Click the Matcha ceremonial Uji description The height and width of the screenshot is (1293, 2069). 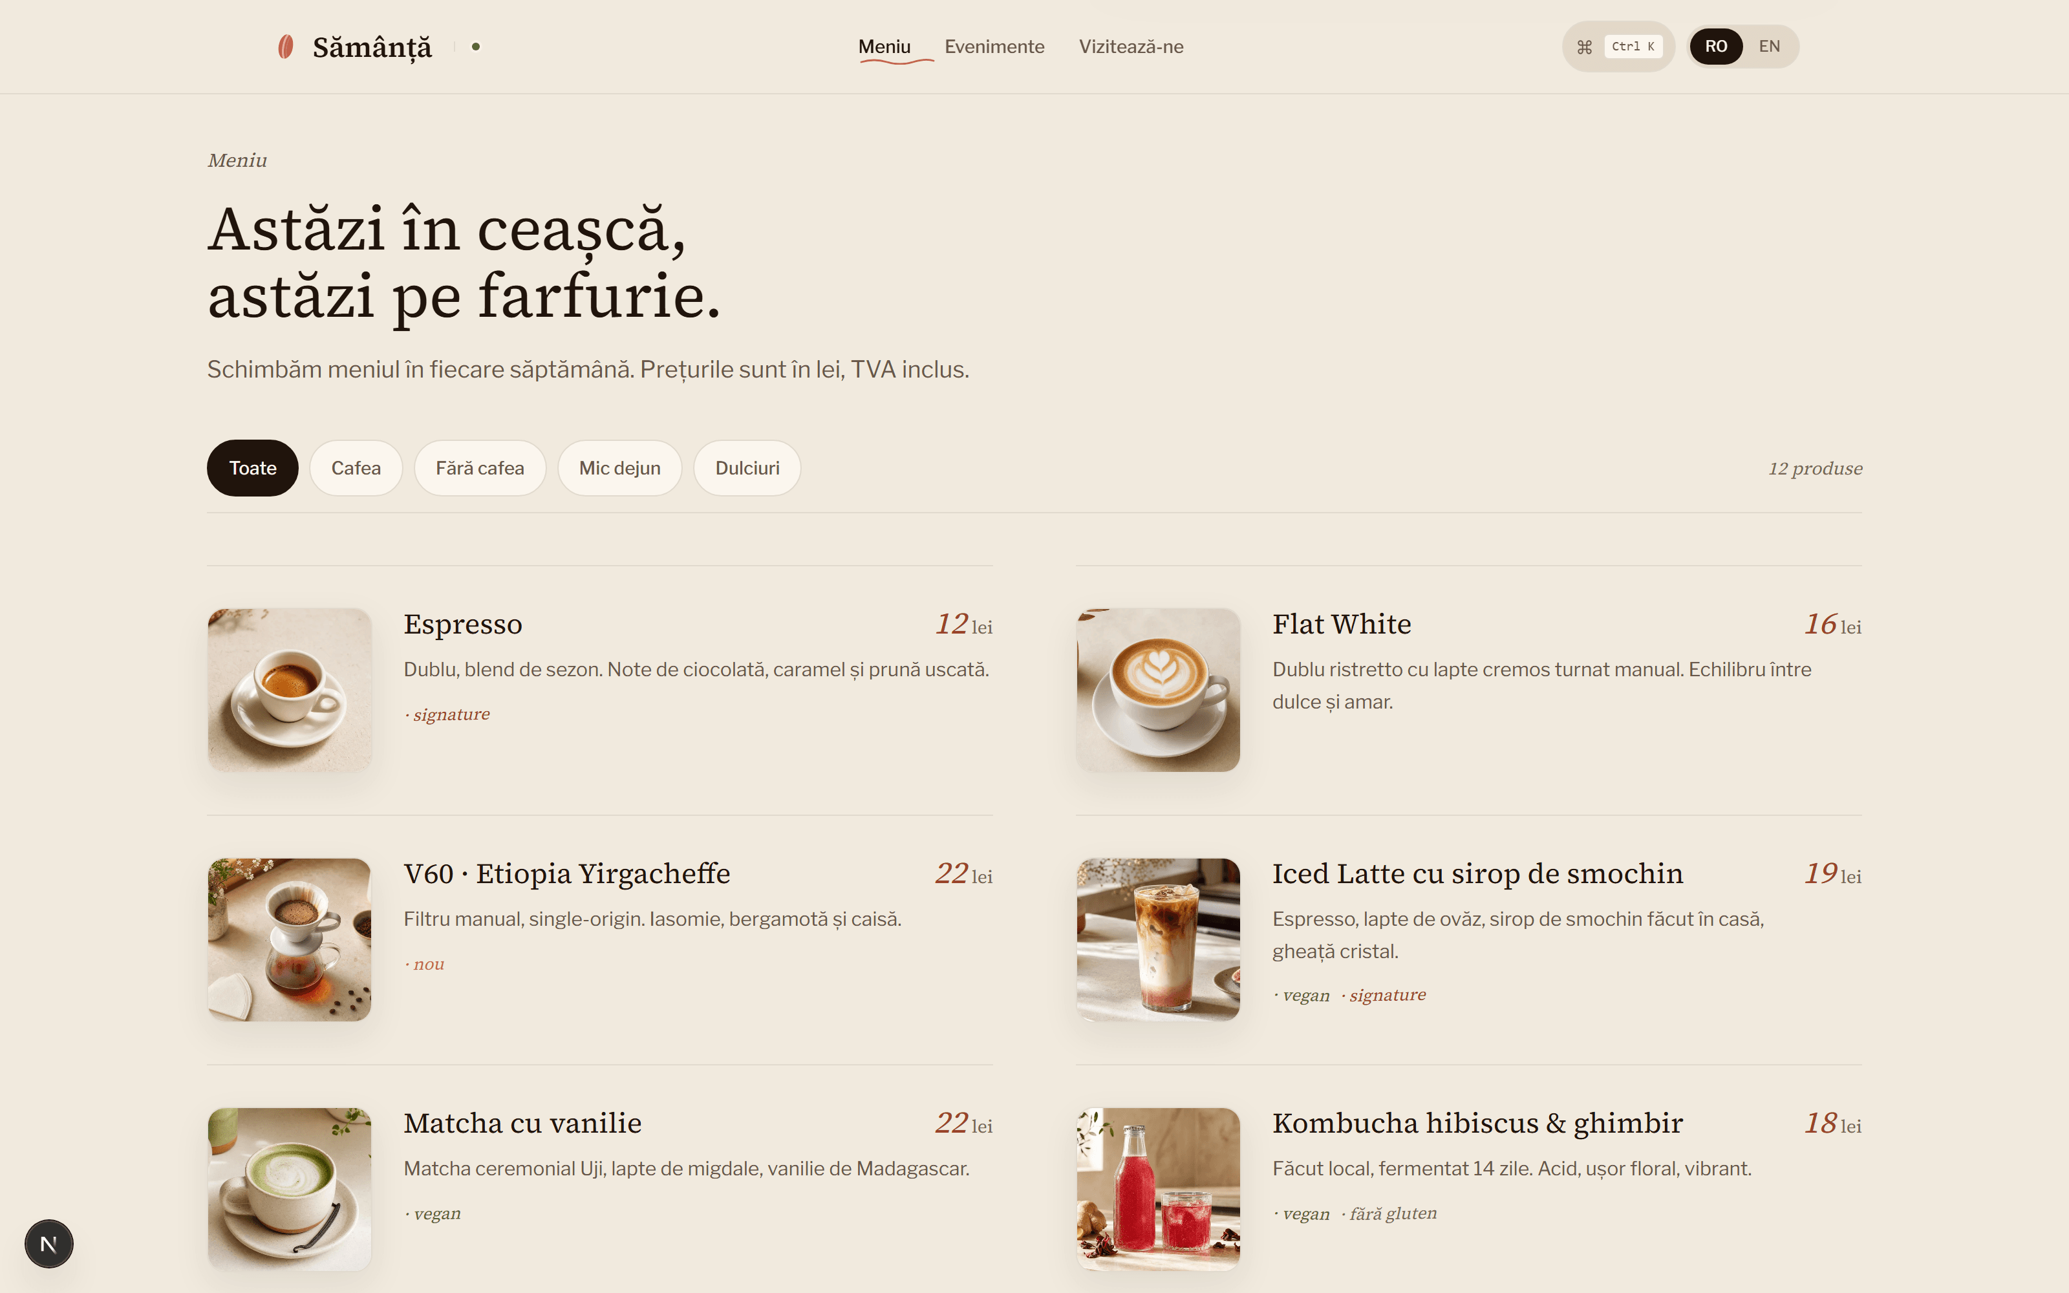[687, 1169]
